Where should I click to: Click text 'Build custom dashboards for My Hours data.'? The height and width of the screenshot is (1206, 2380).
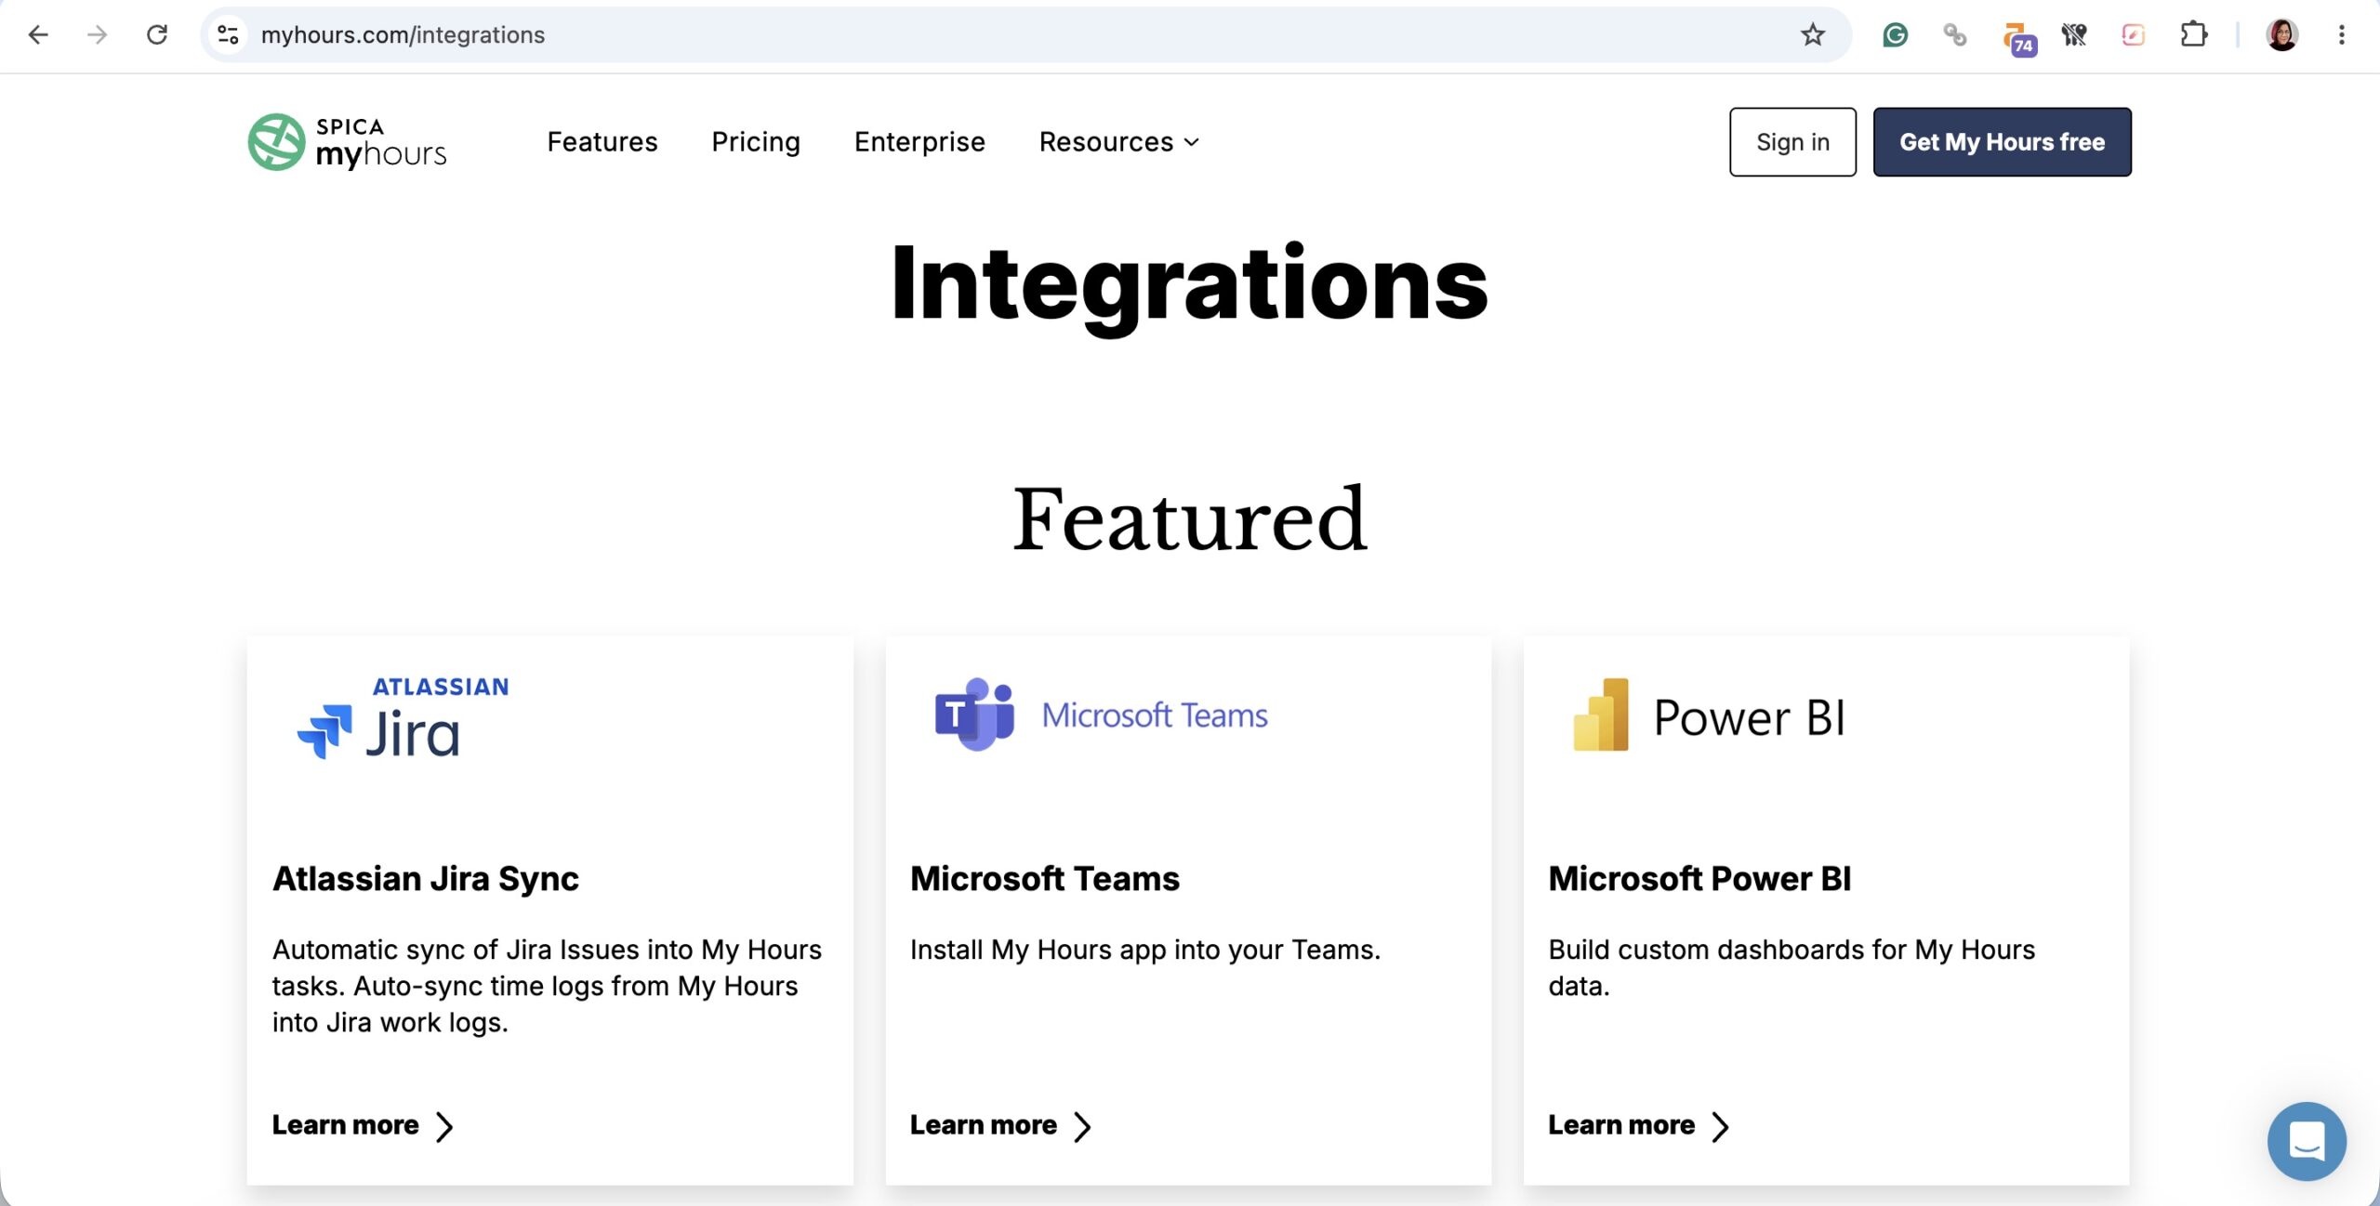pos(1791,967)
